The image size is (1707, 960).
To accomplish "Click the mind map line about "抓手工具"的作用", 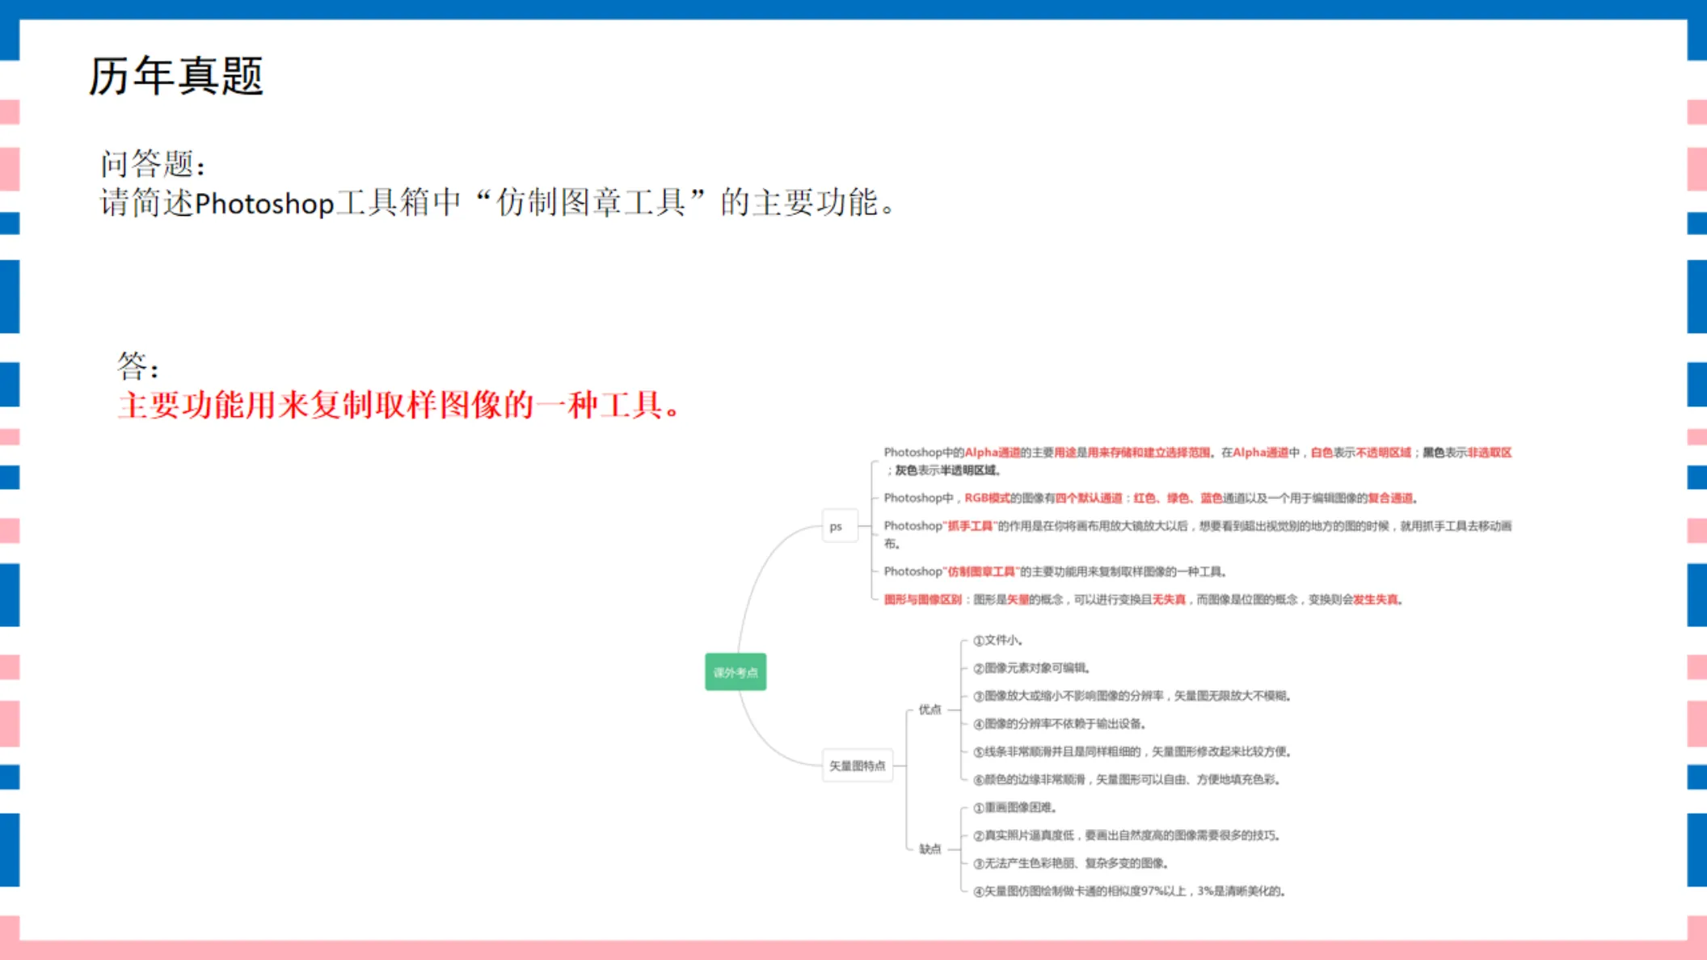I will pyautogui.click(x=1198, y=534).
